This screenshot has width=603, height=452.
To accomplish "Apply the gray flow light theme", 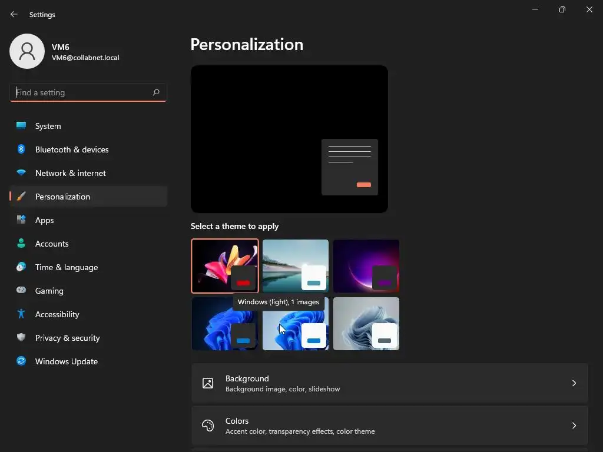I will pyautogui.click(x=366, y=324).
